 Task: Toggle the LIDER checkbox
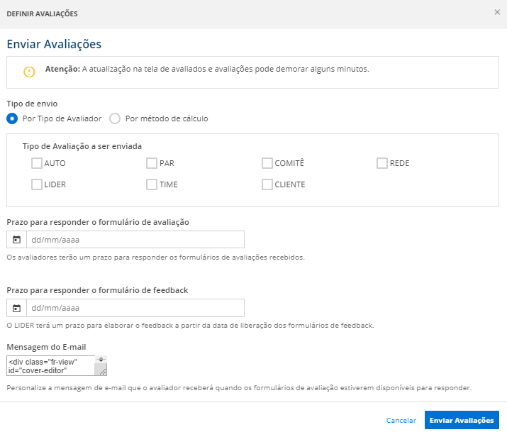coord(37,184)
